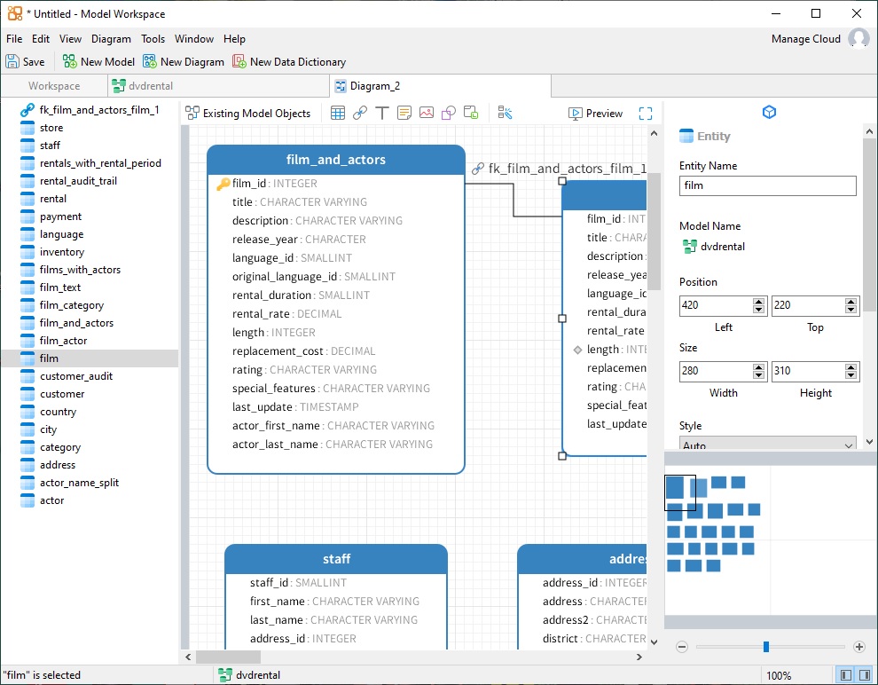Click zoom out minus button
Screen dimensions: 878x685
pyautogui.click(x=681, y=647)
